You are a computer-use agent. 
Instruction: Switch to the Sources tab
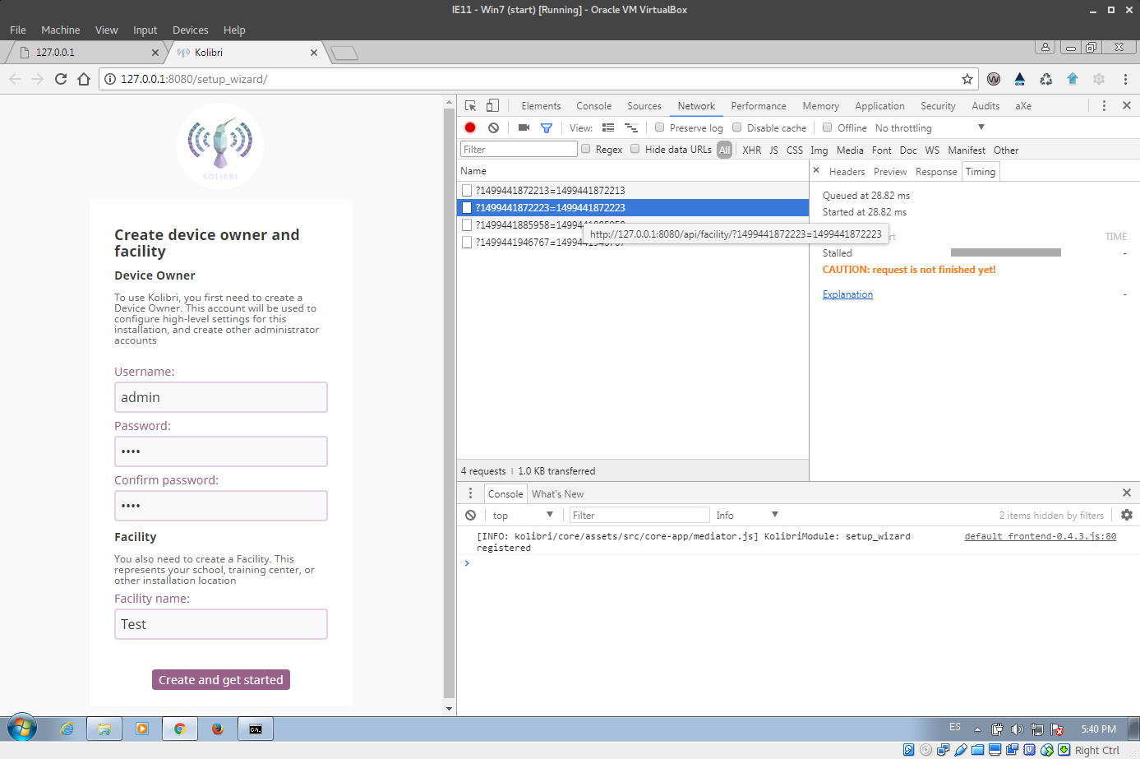tap(644, 106)
